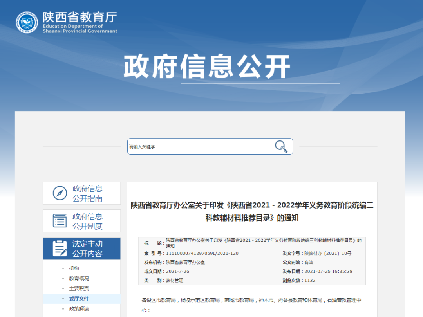Click document number 陕教材办〔2021〕10号
Image resolution: width=423 pixels, height=317 pixels.
(x=328, y=253)
